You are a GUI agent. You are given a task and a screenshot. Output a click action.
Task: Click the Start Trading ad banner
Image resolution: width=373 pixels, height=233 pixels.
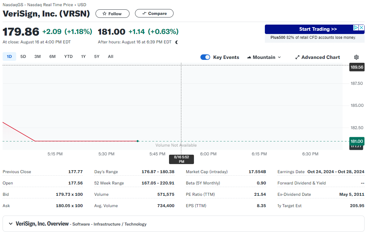coord(314,29)
